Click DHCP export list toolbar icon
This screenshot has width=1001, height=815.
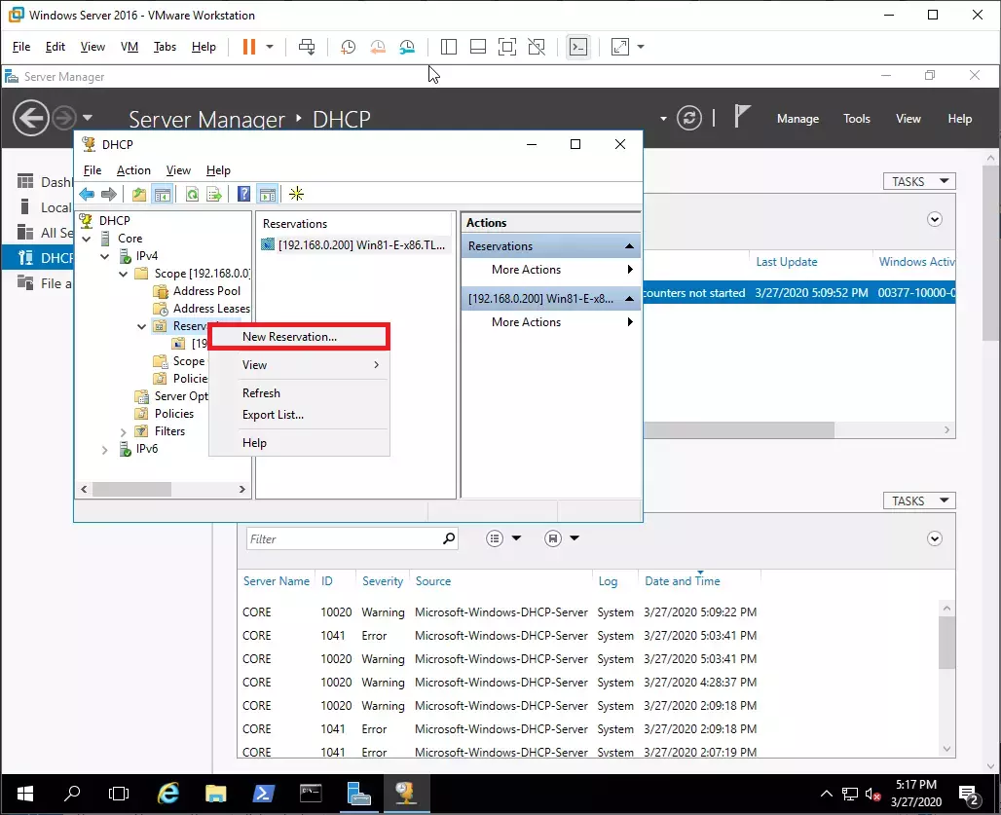pyautogui.click(x=214, y=194)
